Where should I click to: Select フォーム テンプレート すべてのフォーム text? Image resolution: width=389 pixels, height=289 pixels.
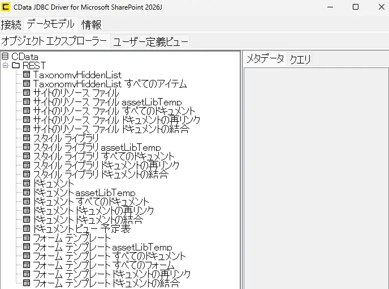104,265
